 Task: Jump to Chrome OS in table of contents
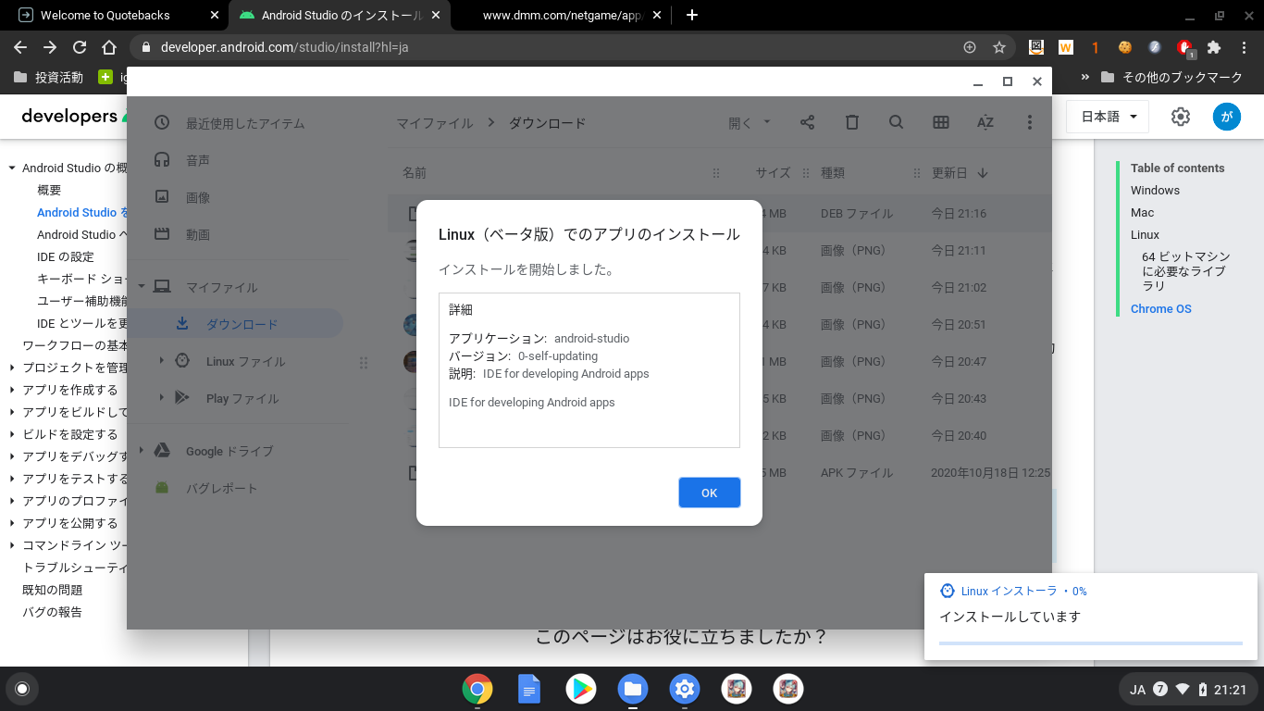[1160, 308]
